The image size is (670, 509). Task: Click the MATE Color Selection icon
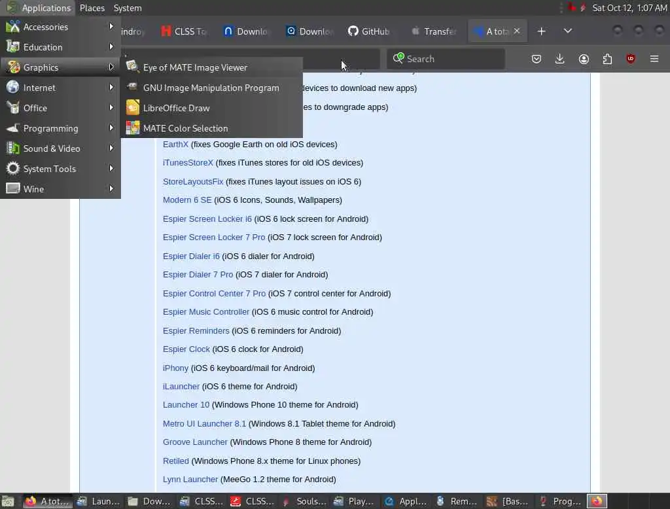point(132,128)
